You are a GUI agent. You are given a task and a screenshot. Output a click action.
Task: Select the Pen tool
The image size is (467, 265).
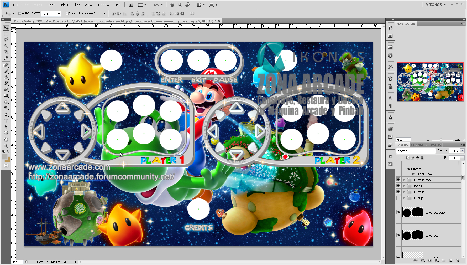(x=6, y=114)
